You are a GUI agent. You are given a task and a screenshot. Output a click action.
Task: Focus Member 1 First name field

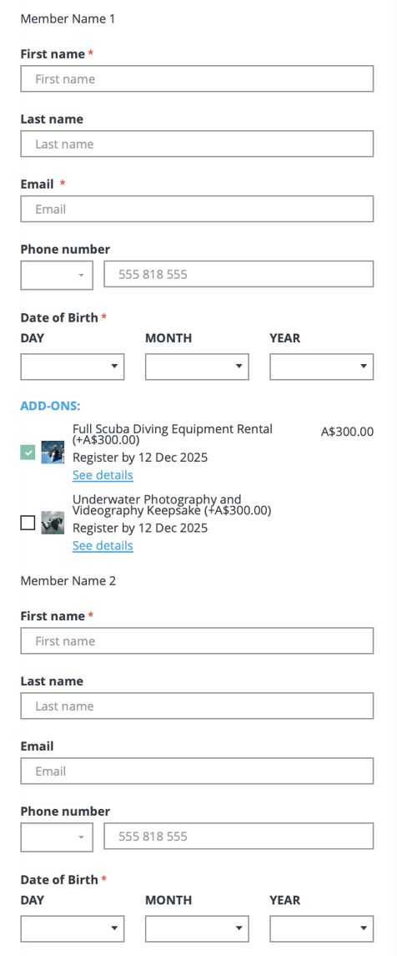pos(198,78)
